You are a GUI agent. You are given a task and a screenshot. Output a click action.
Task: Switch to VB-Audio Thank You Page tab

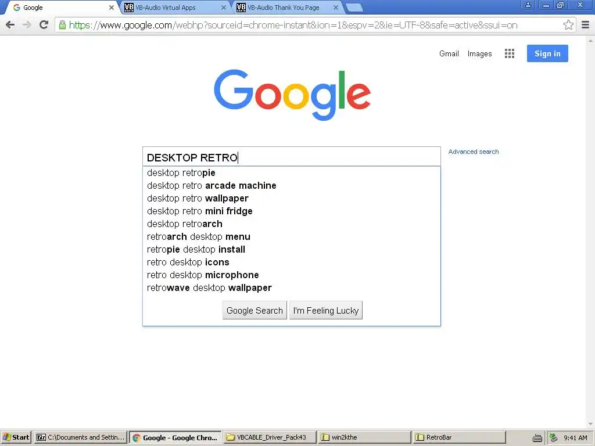pyautogui.click(x=286, y=8)
